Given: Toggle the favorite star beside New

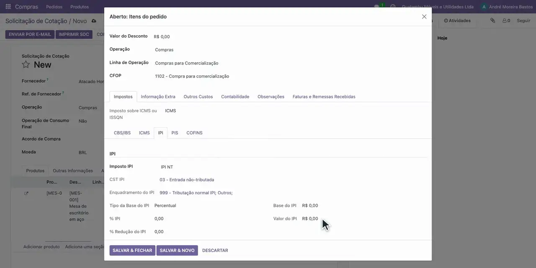Looking at the screenshot, I should coord(26,64).
